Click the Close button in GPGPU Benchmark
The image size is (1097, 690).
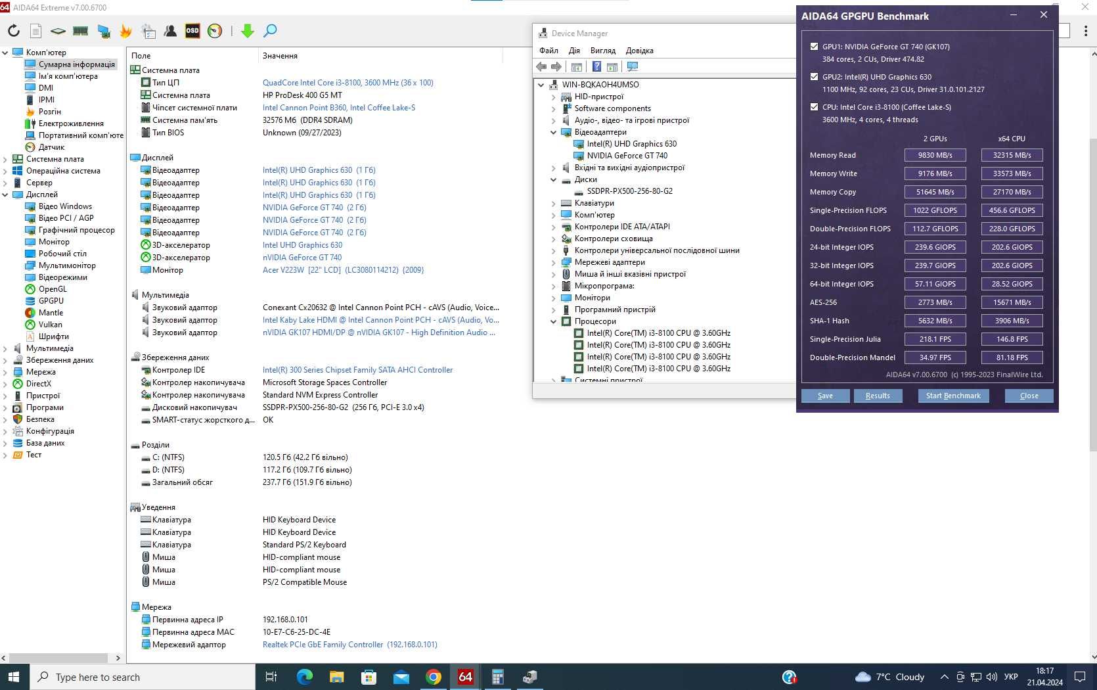point(1029,396)
